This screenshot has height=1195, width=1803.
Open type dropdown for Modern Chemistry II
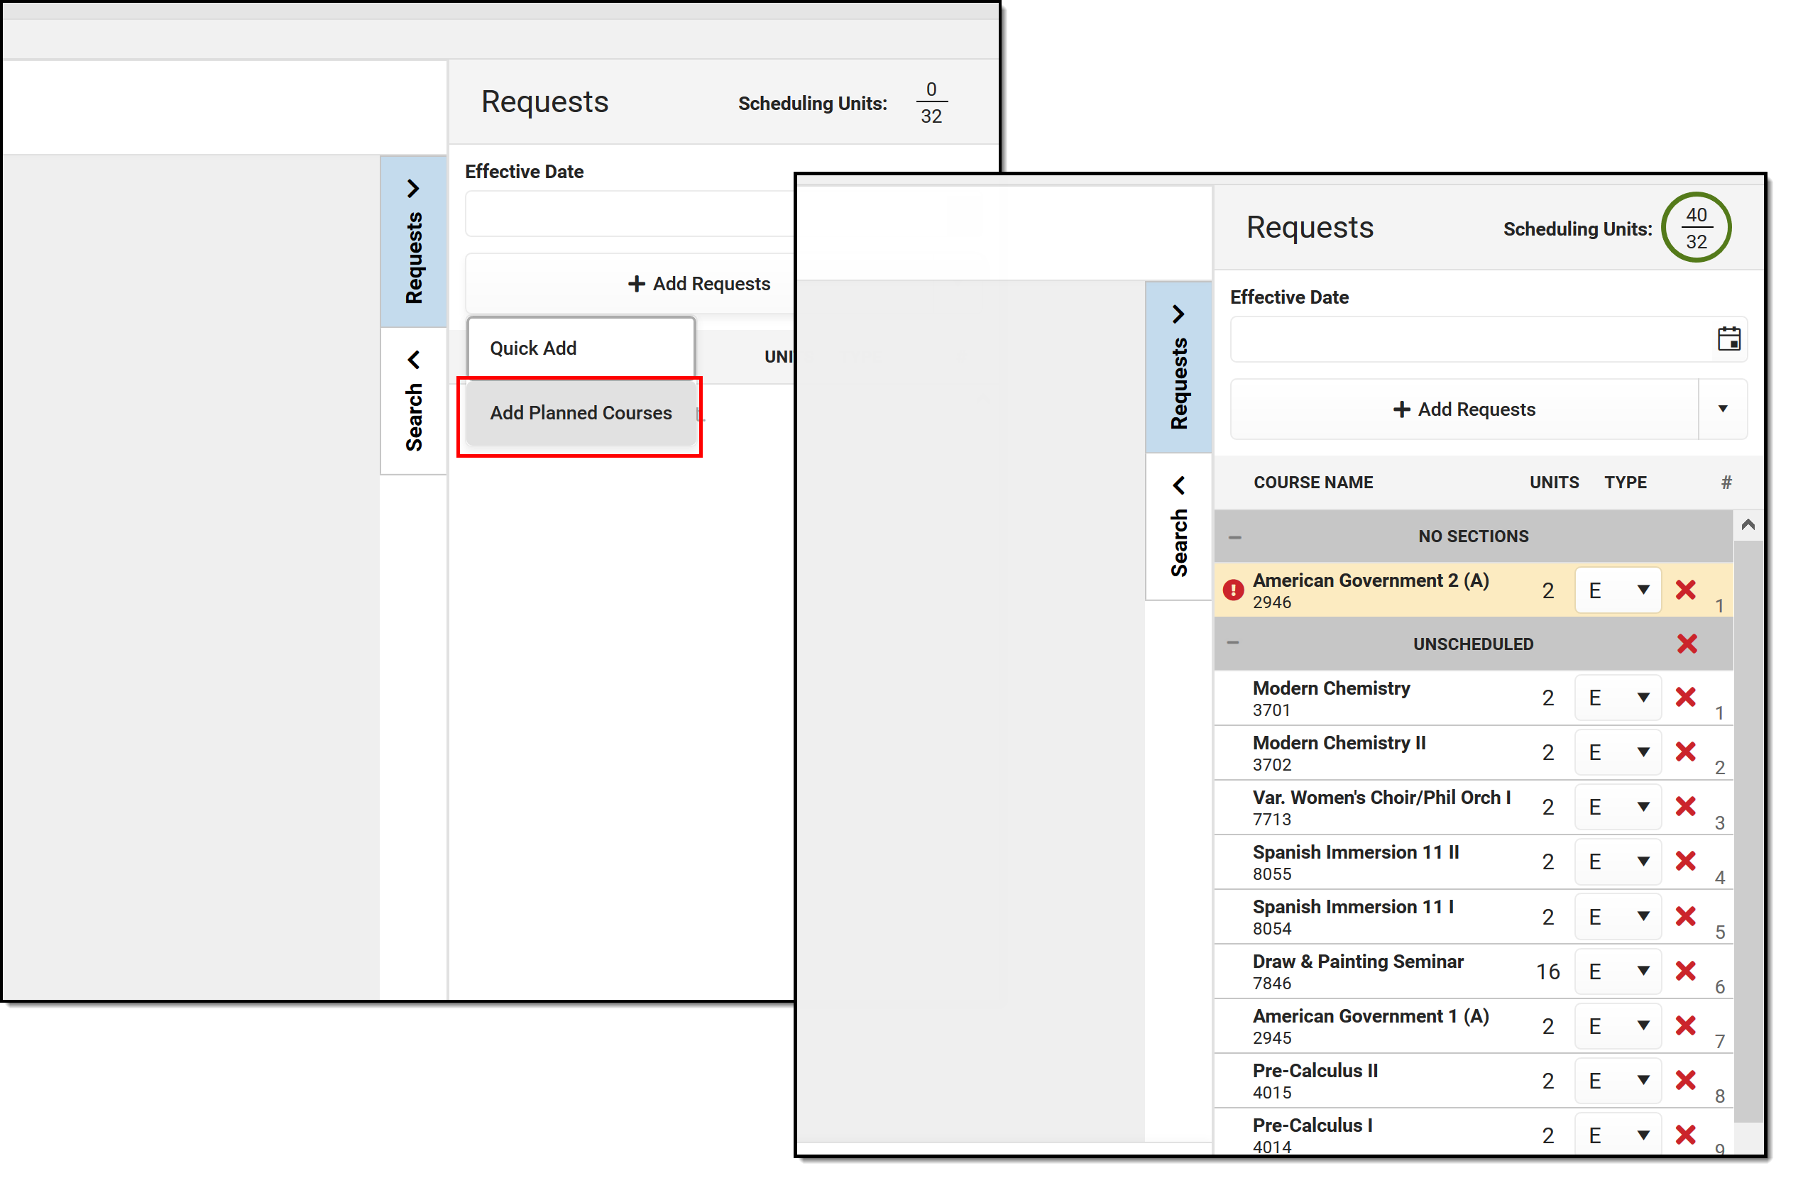click(x=1618, y=752)
